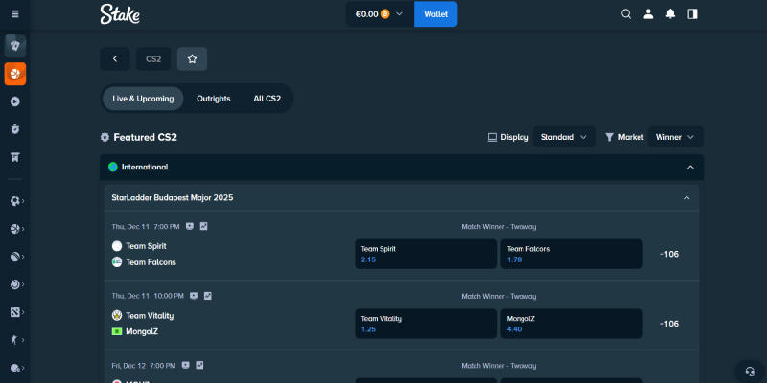Open the Market Winner dropdown
The image size is (767, 383).
point(675,137)
